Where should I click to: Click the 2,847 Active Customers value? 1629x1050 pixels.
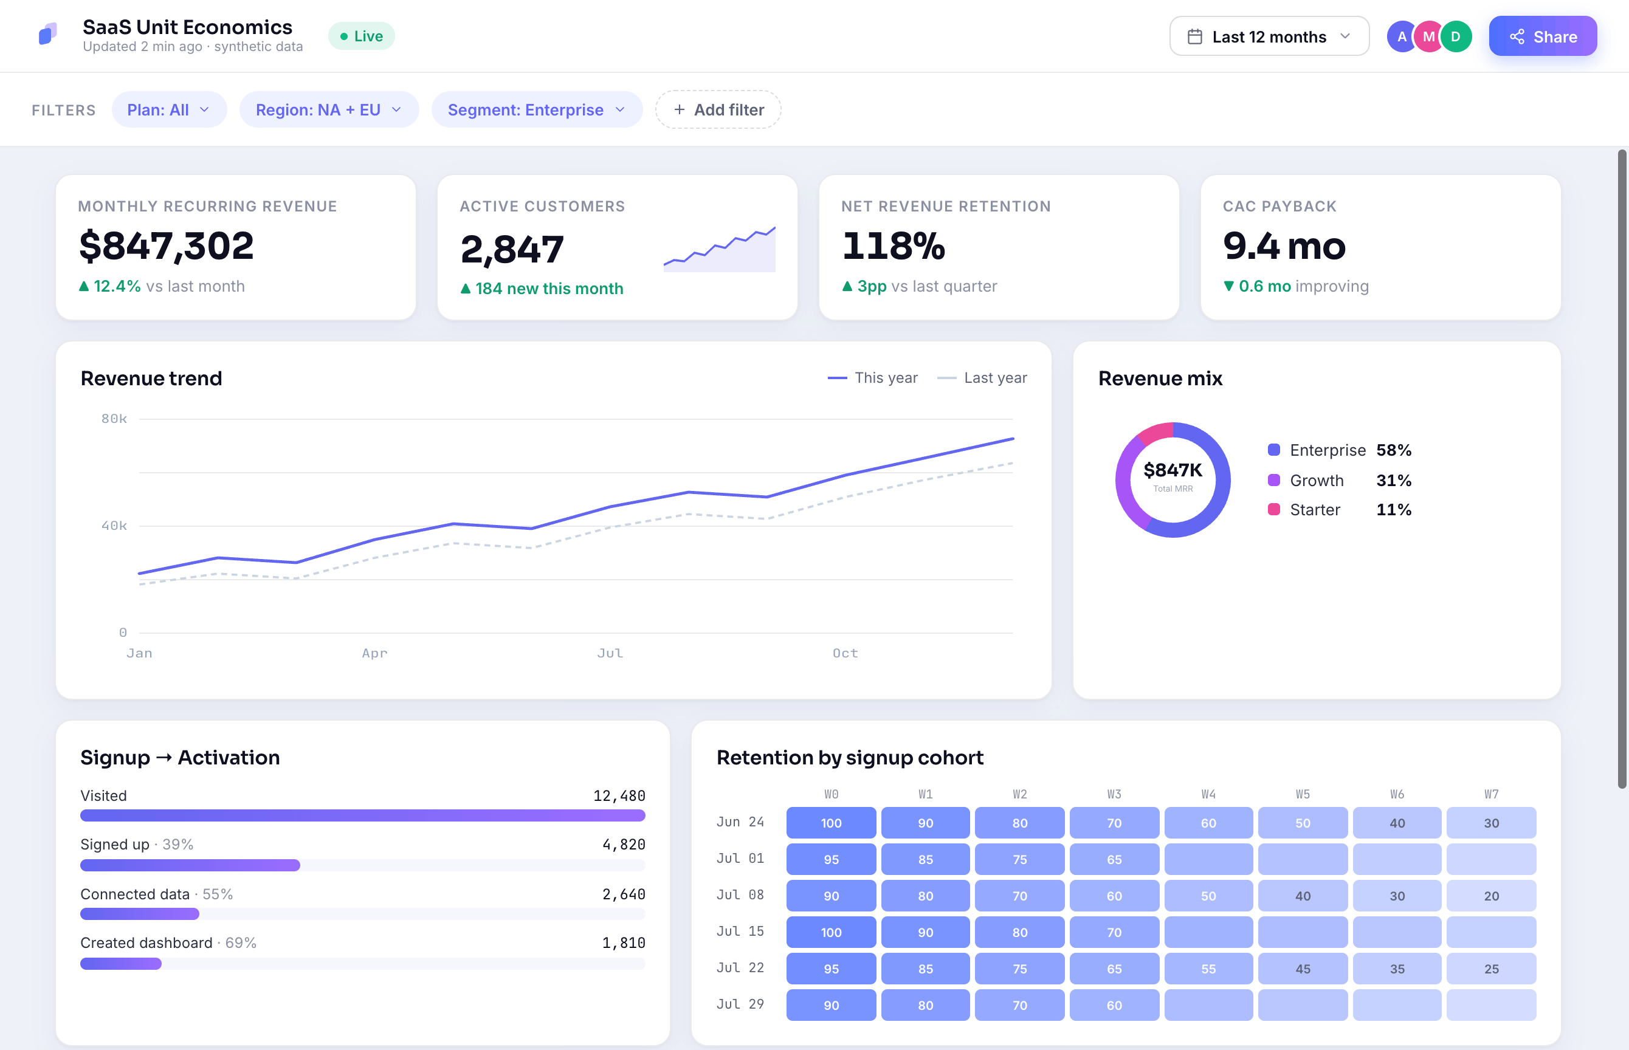click(x=512, y=249)
